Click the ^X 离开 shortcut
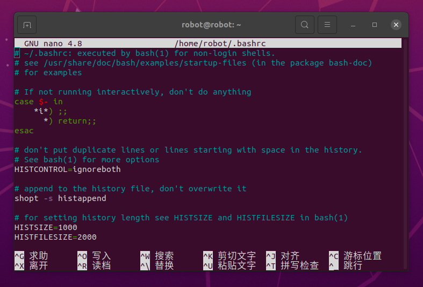This screenshot has height=287, width=423. point(31,266)
